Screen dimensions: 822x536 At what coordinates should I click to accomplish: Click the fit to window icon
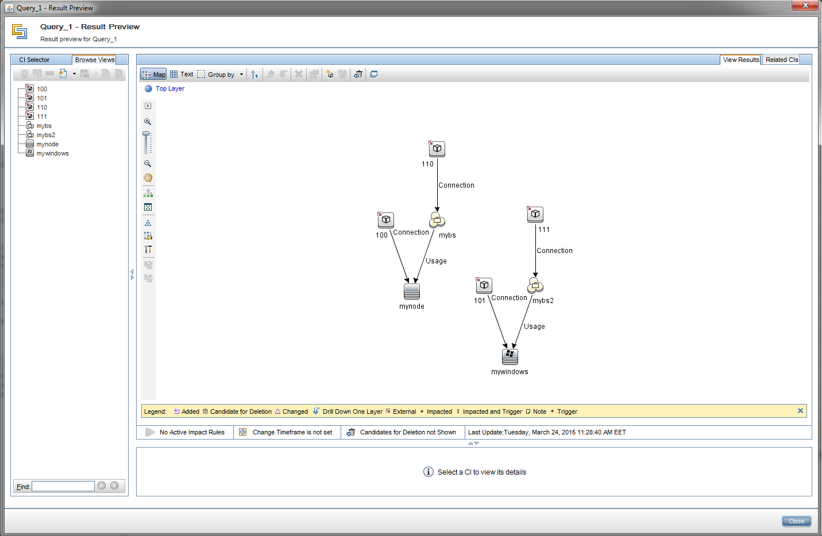point(148,207)
